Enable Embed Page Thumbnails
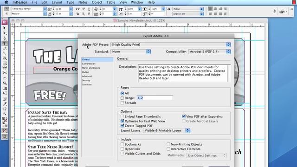This screenshot has height=167, width=297. [x=122, y=116]
